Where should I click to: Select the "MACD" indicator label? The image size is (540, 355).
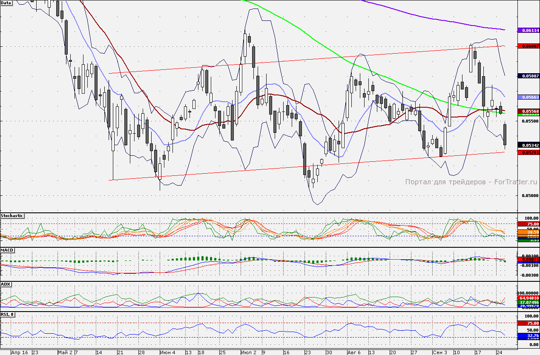coord(7,250)
